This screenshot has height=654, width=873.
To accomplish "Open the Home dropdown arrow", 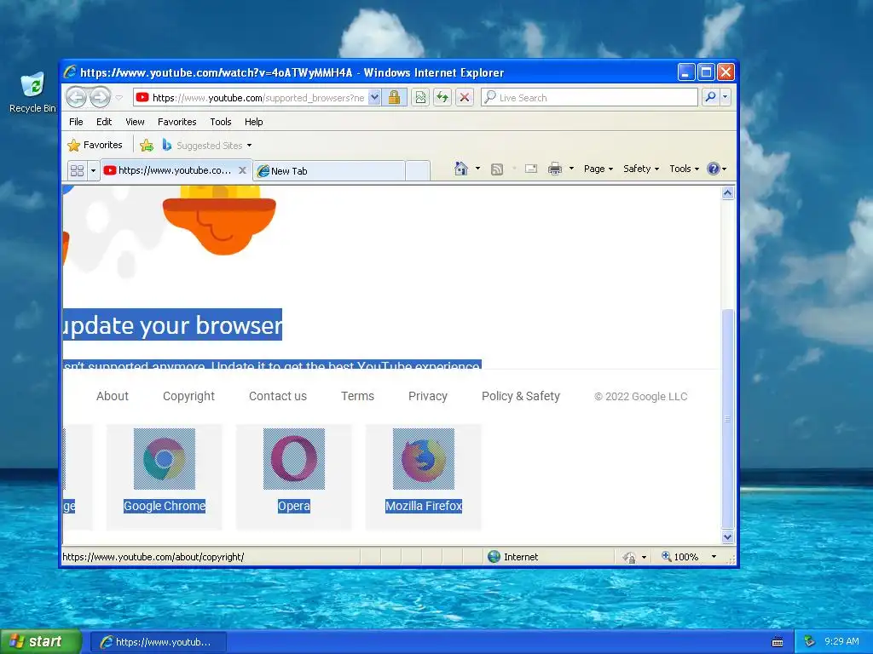I will (x=477, y=169).
